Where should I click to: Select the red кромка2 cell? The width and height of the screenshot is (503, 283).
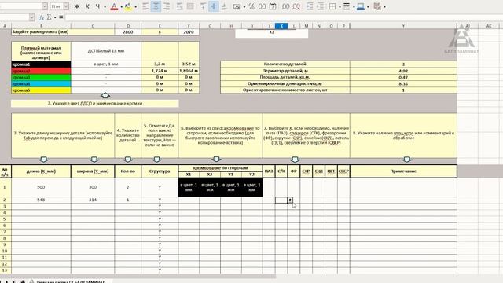click(x=41, y=71)
